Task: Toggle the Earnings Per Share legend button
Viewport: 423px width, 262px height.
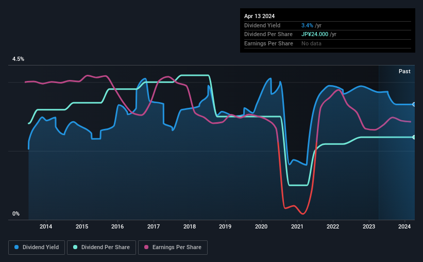Action: (x=173, y=248)
